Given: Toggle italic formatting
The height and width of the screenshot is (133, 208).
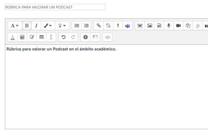Looking at the screenshot, I should (36, 26).
